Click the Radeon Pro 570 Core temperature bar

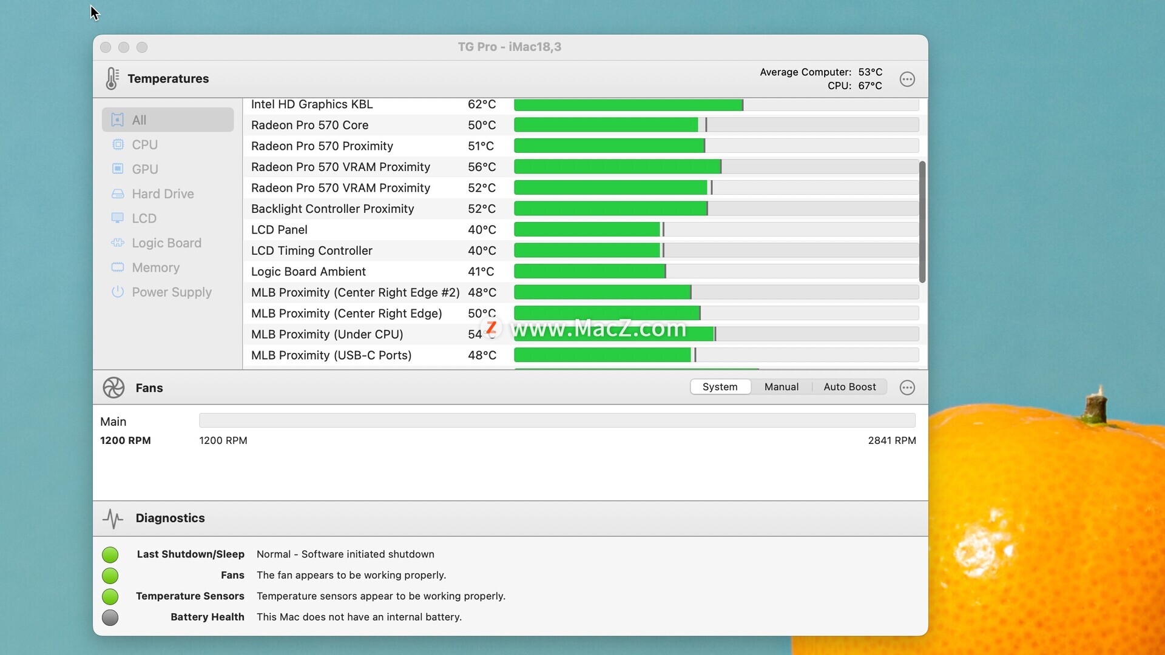tap(716, 125)
